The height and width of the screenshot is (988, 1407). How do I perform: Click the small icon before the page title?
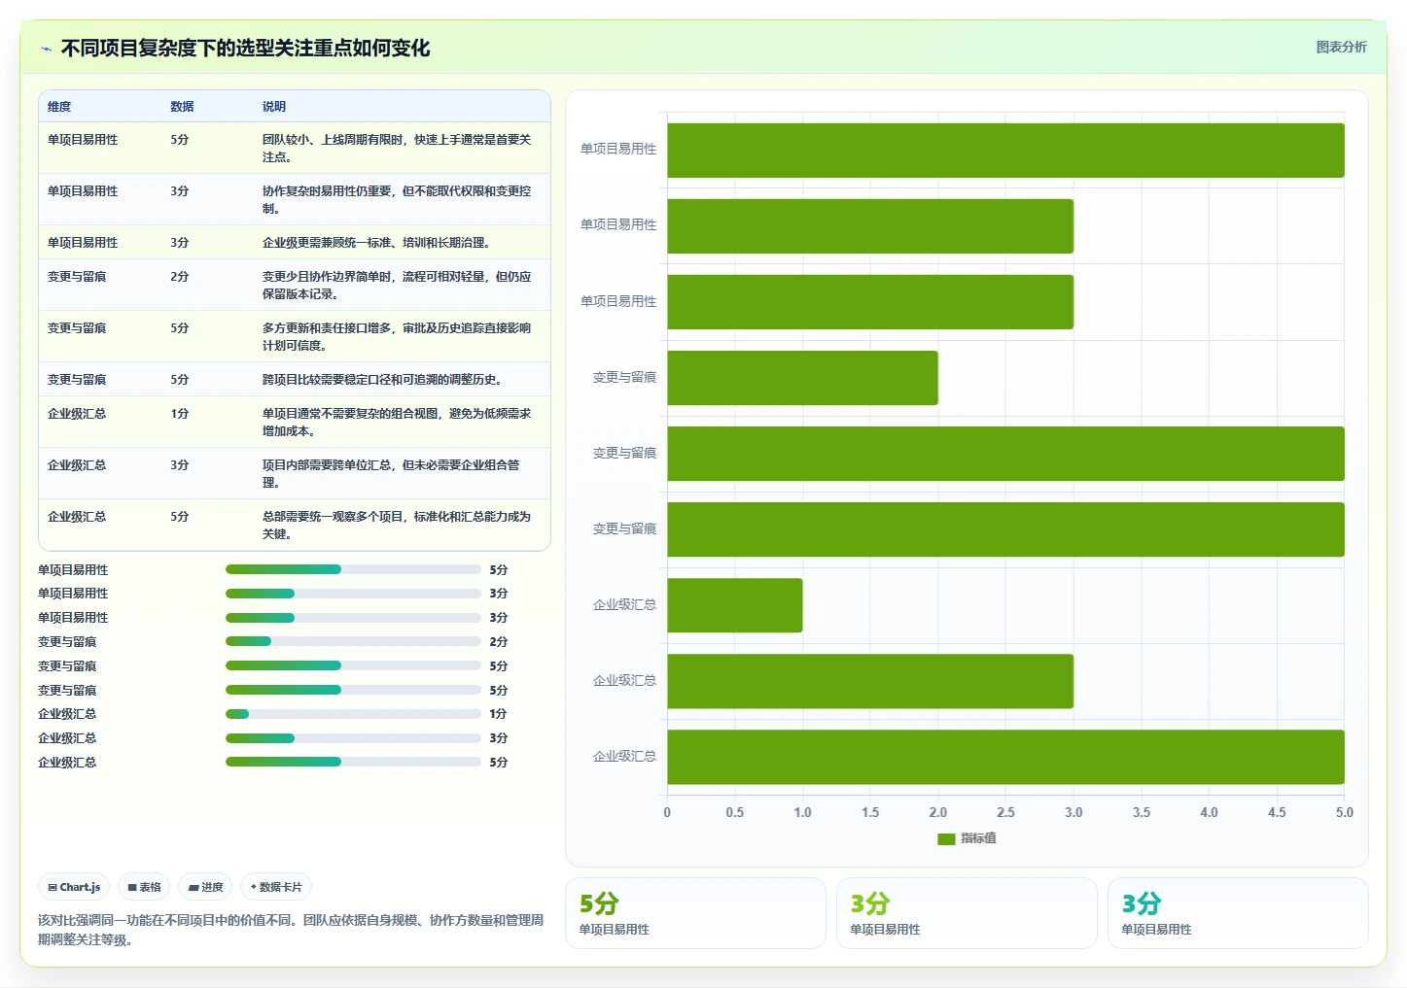coord(46,49)
